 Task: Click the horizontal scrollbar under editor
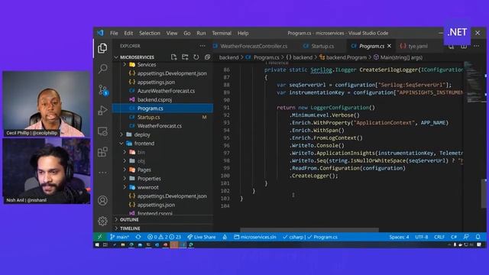point(309,230)
